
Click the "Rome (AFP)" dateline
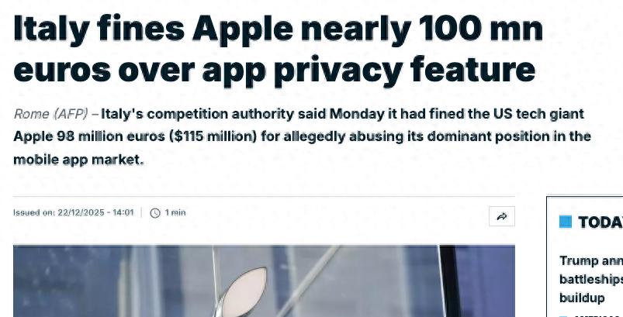click(x=50, y=114)
